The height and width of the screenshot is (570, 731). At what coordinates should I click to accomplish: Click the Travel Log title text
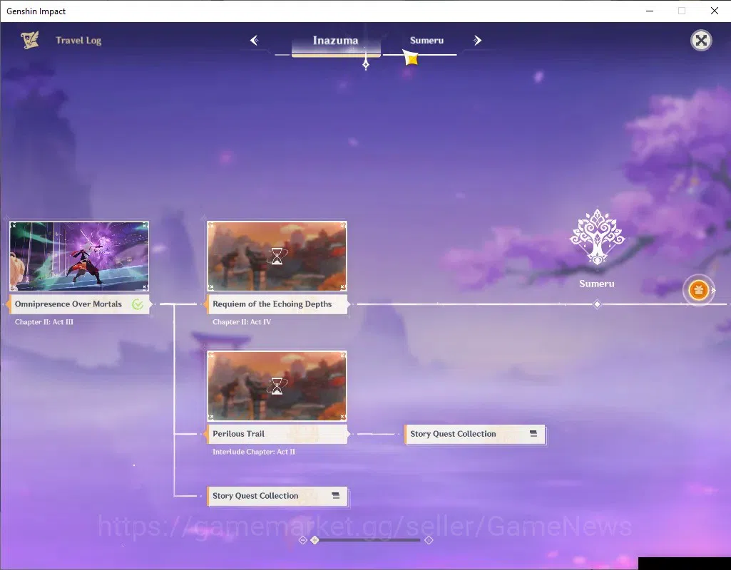point(78,41)
